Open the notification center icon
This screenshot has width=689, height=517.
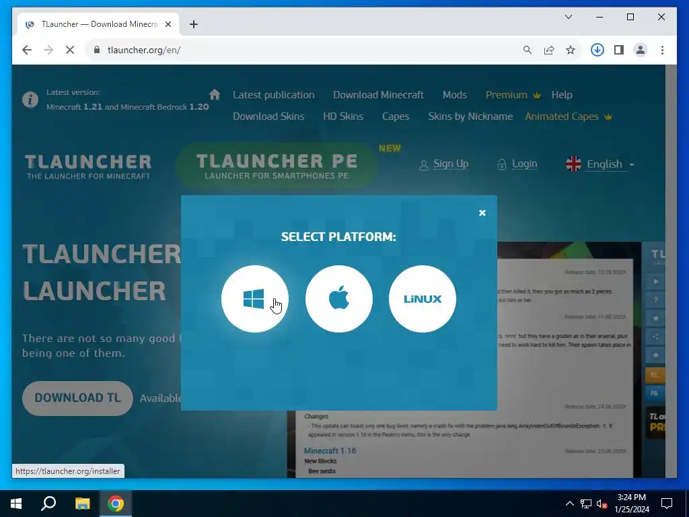[667, 504]
